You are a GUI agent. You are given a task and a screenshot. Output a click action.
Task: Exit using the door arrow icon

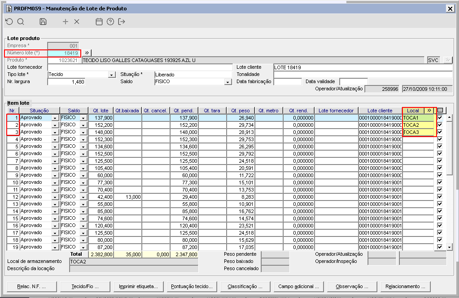(122, 22)
